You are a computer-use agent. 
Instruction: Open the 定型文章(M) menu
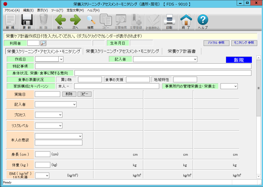tap(75, 10)
